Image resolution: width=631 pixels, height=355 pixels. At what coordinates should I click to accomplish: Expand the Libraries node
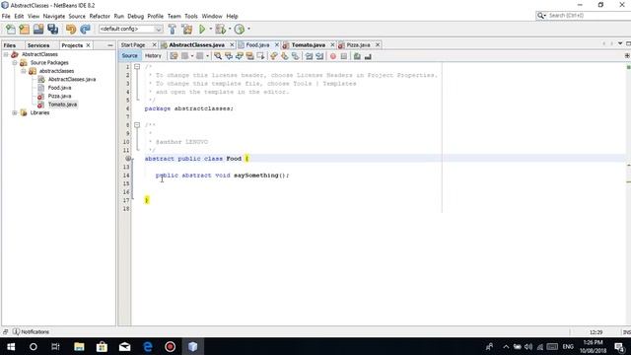(15, 113)
